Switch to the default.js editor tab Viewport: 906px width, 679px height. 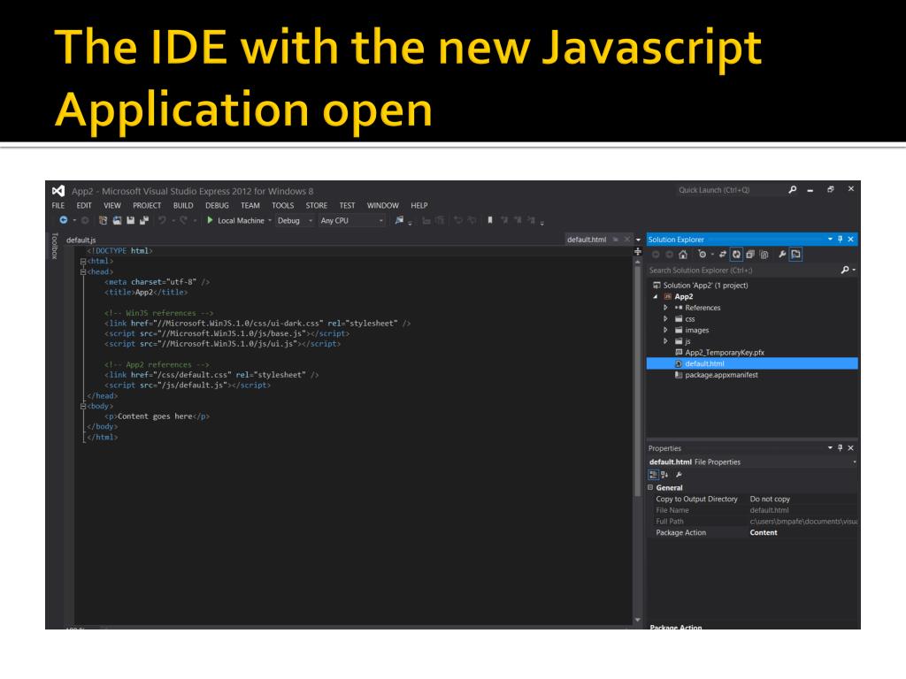81,240
